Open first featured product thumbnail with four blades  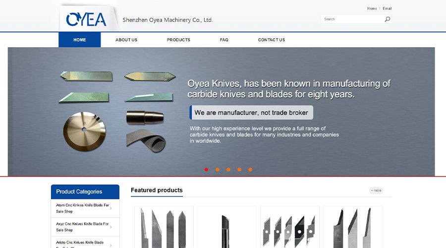tap(164, 227)
